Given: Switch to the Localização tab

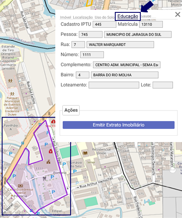Looking at the screenshot, I should 83,17.
